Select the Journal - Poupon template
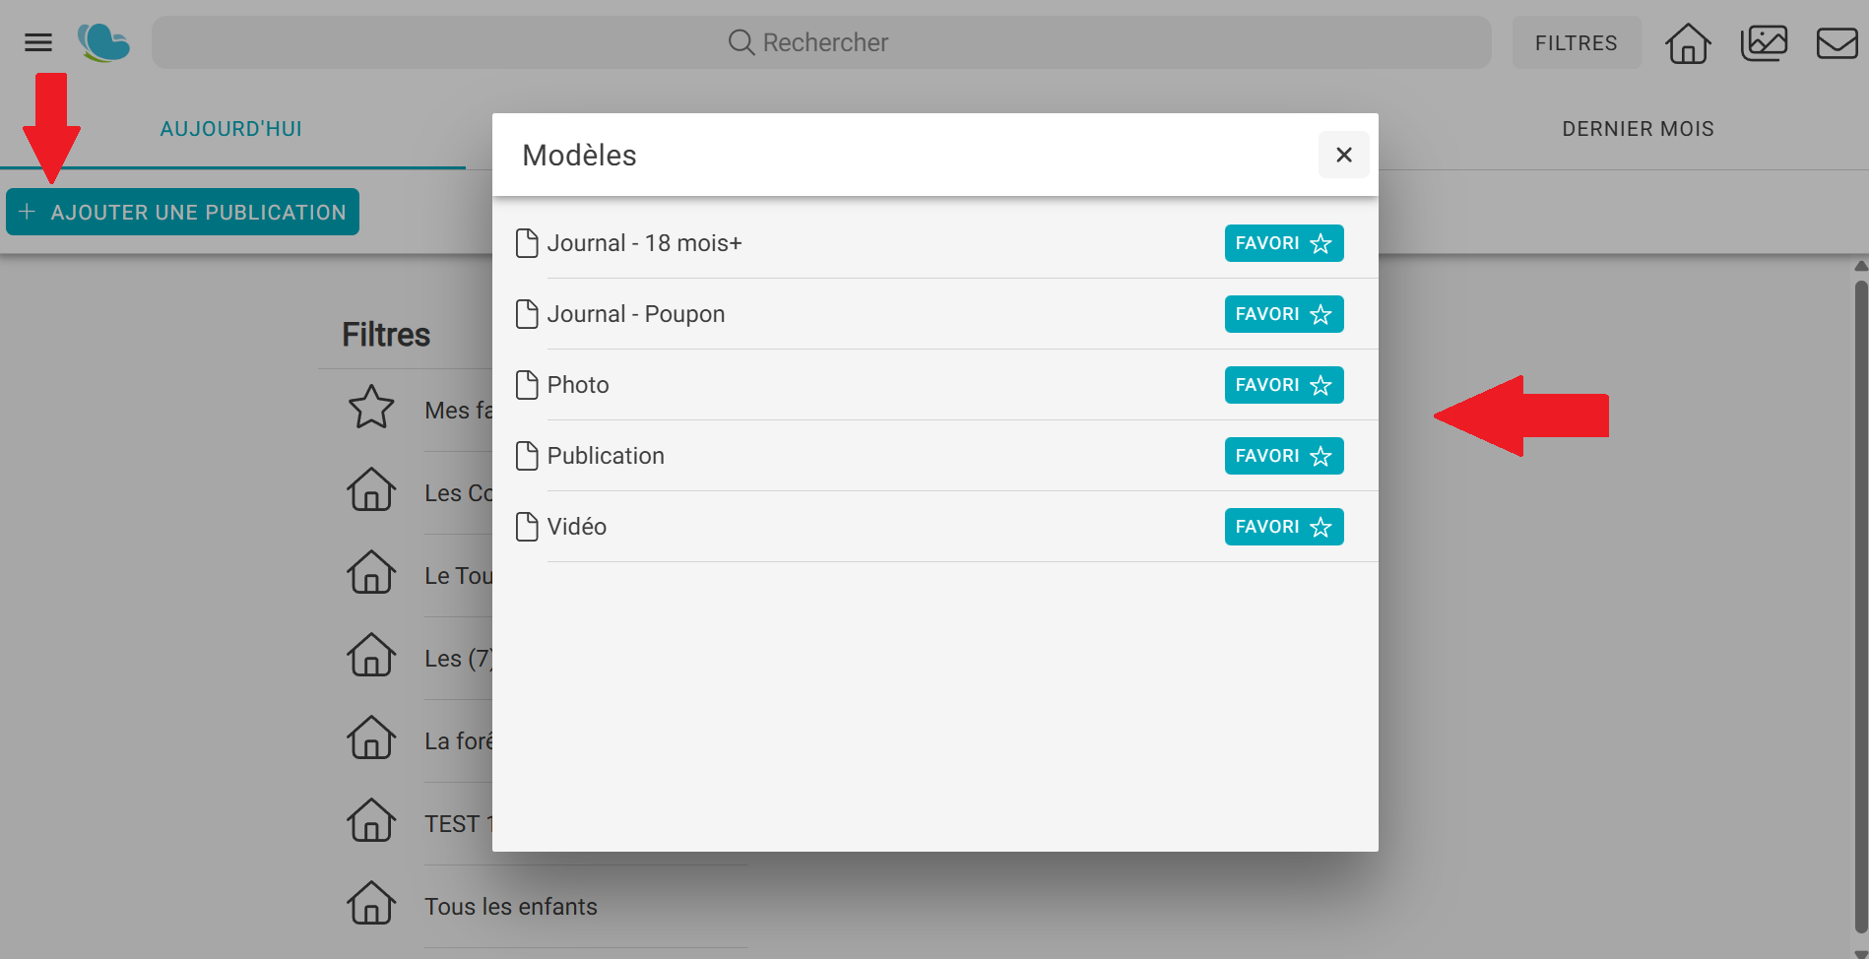Viewport: 1869px width, 959px height. tap(635, 314)
